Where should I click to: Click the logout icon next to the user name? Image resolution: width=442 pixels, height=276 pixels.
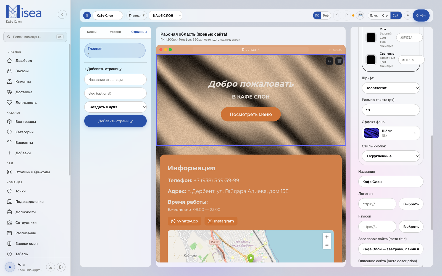click(x=61, y=267)
